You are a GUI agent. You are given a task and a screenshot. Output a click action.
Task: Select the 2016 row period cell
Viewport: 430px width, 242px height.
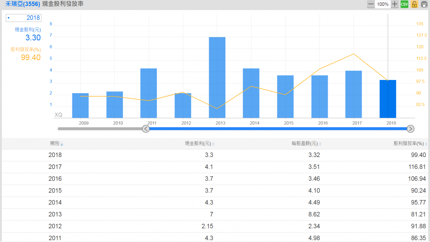(55, 179)
